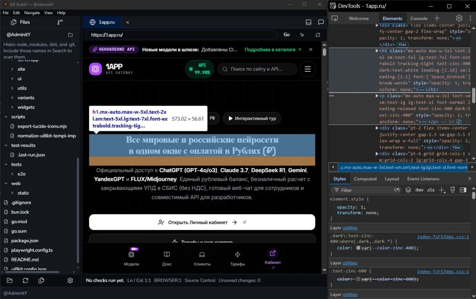Add a new DevTools tab with plus
The height and width of the screenshot is (299, 476).
point(437,18)
